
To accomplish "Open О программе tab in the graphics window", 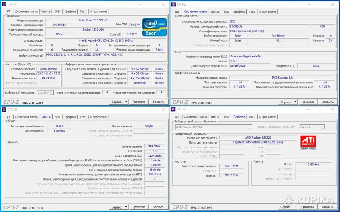I will (x=267, y=117).
